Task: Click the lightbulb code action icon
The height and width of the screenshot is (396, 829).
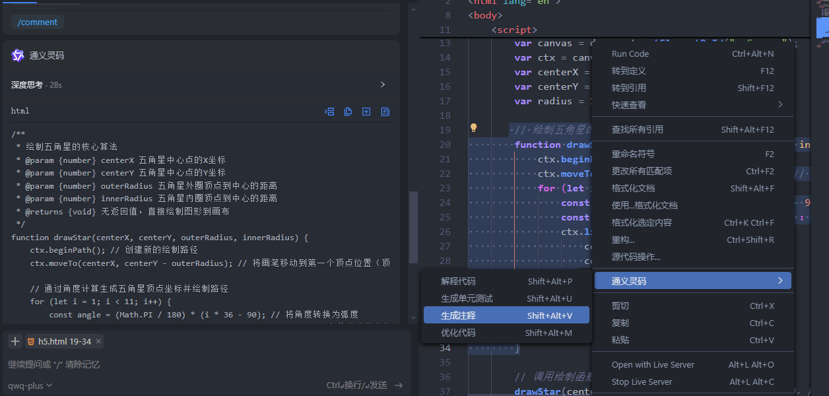Action: (473, 128)
